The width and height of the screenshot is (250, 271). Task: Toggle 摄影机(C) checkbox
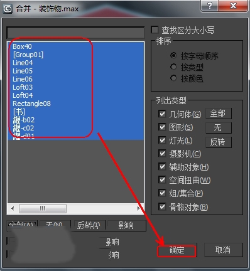pyautogui.click(x=162, y=154)
